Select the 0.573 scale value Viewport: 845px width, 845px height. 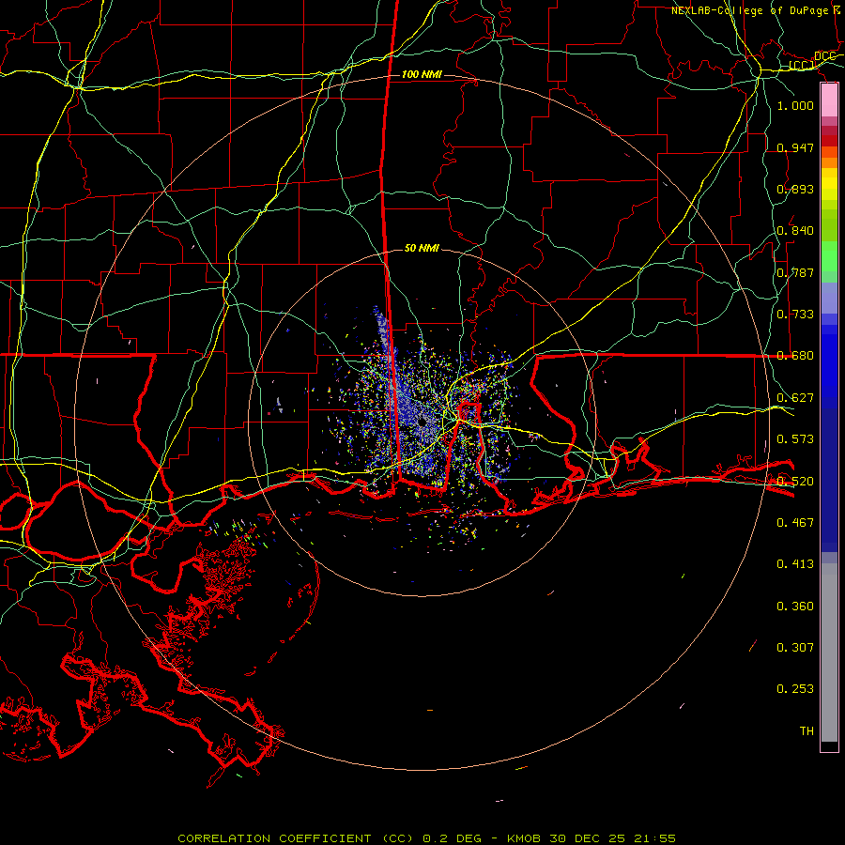coord(795,439)
